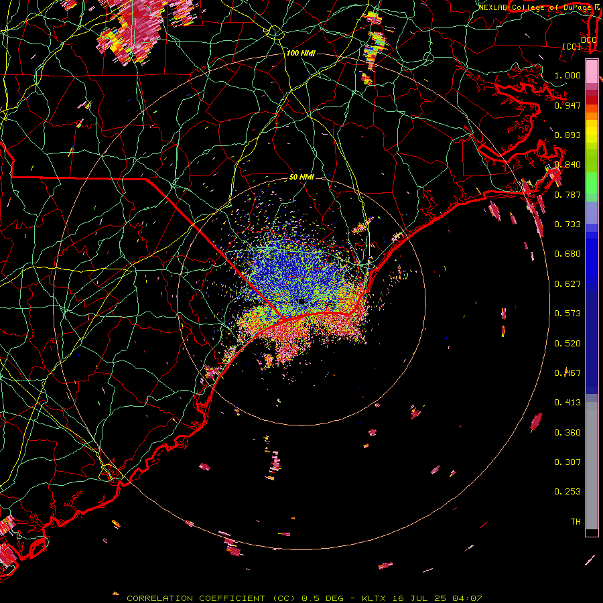This screenshot has width=603, height=603.
Task: Click the DCC label above the color scale
Action: [x=588, y=40]
